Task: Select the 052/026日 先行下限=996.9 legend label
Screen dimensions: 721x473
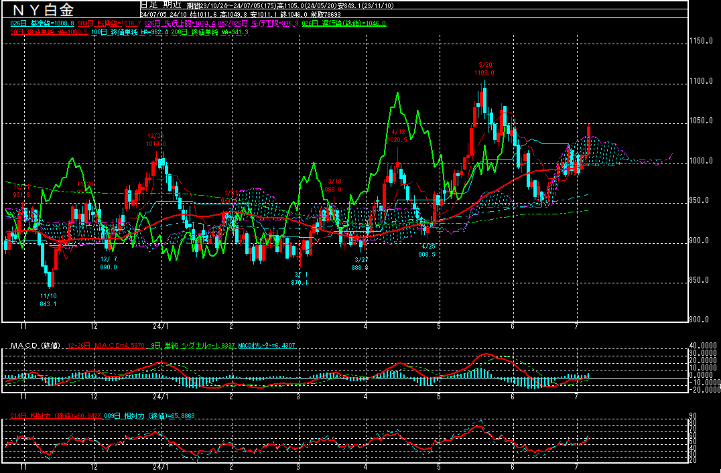Action: (259, 23)
